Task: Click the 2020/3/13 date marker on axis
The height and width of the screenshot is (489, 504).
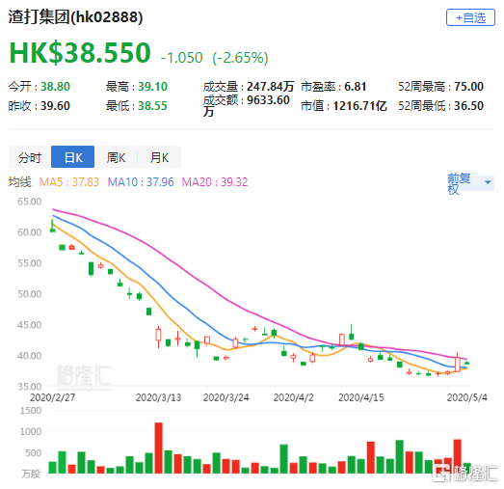Action: (x=158, y=397)
